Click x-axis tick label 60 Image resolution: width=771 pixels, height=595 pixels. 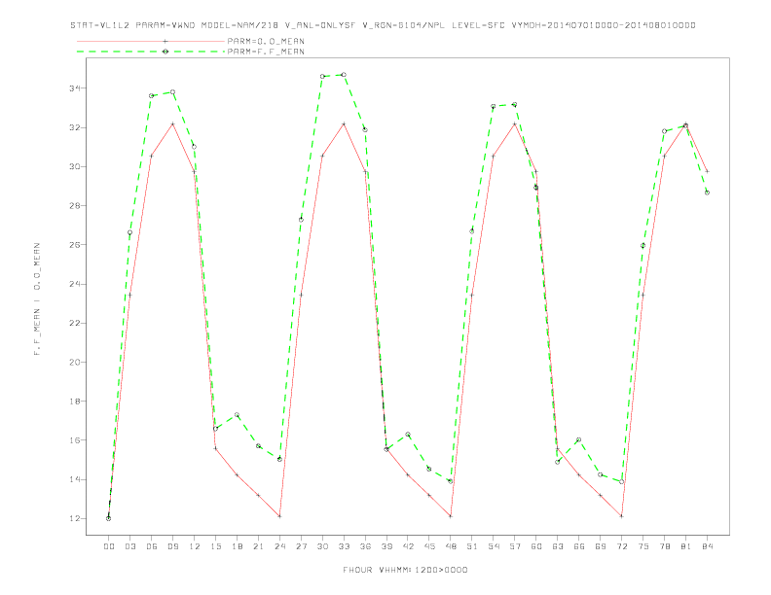(536, 546)
